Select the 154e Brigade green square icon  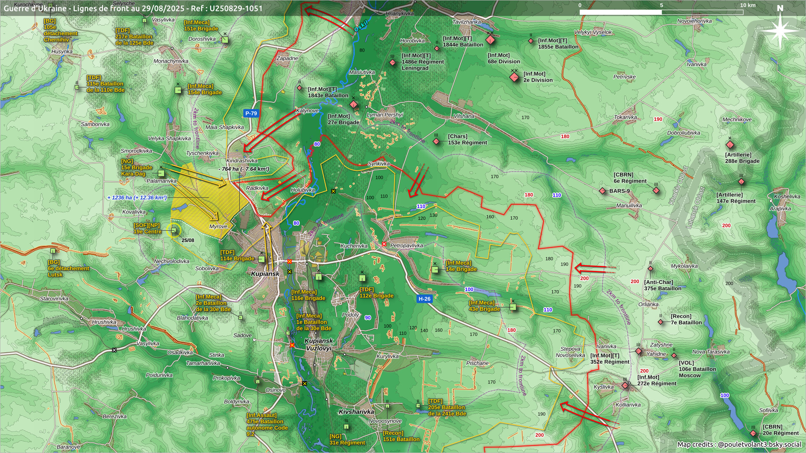coord(178,90)
